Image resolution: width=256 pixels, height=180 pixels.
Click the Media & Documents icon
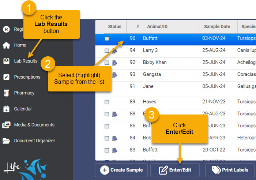click(6, 125)
